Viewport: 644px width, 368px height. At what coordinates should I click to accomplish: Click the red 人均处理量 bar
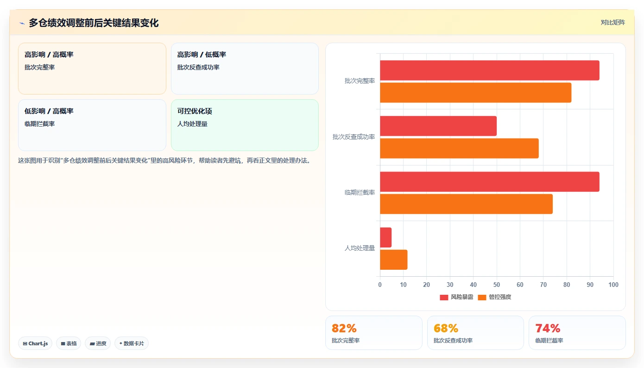coord(386,237)
